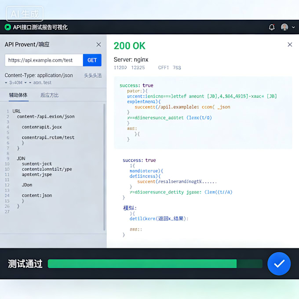Select the line 'suntent-ject'
This screenshot has width=299, height=299.
click(37, 164)
